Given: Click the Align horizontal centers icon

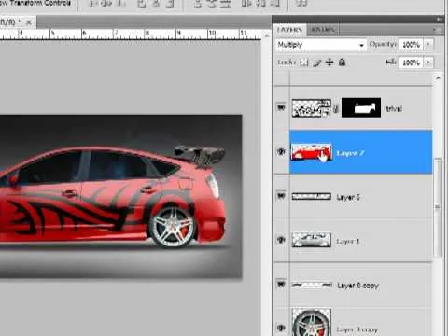Looking at the screenshot, I should 156,3.
